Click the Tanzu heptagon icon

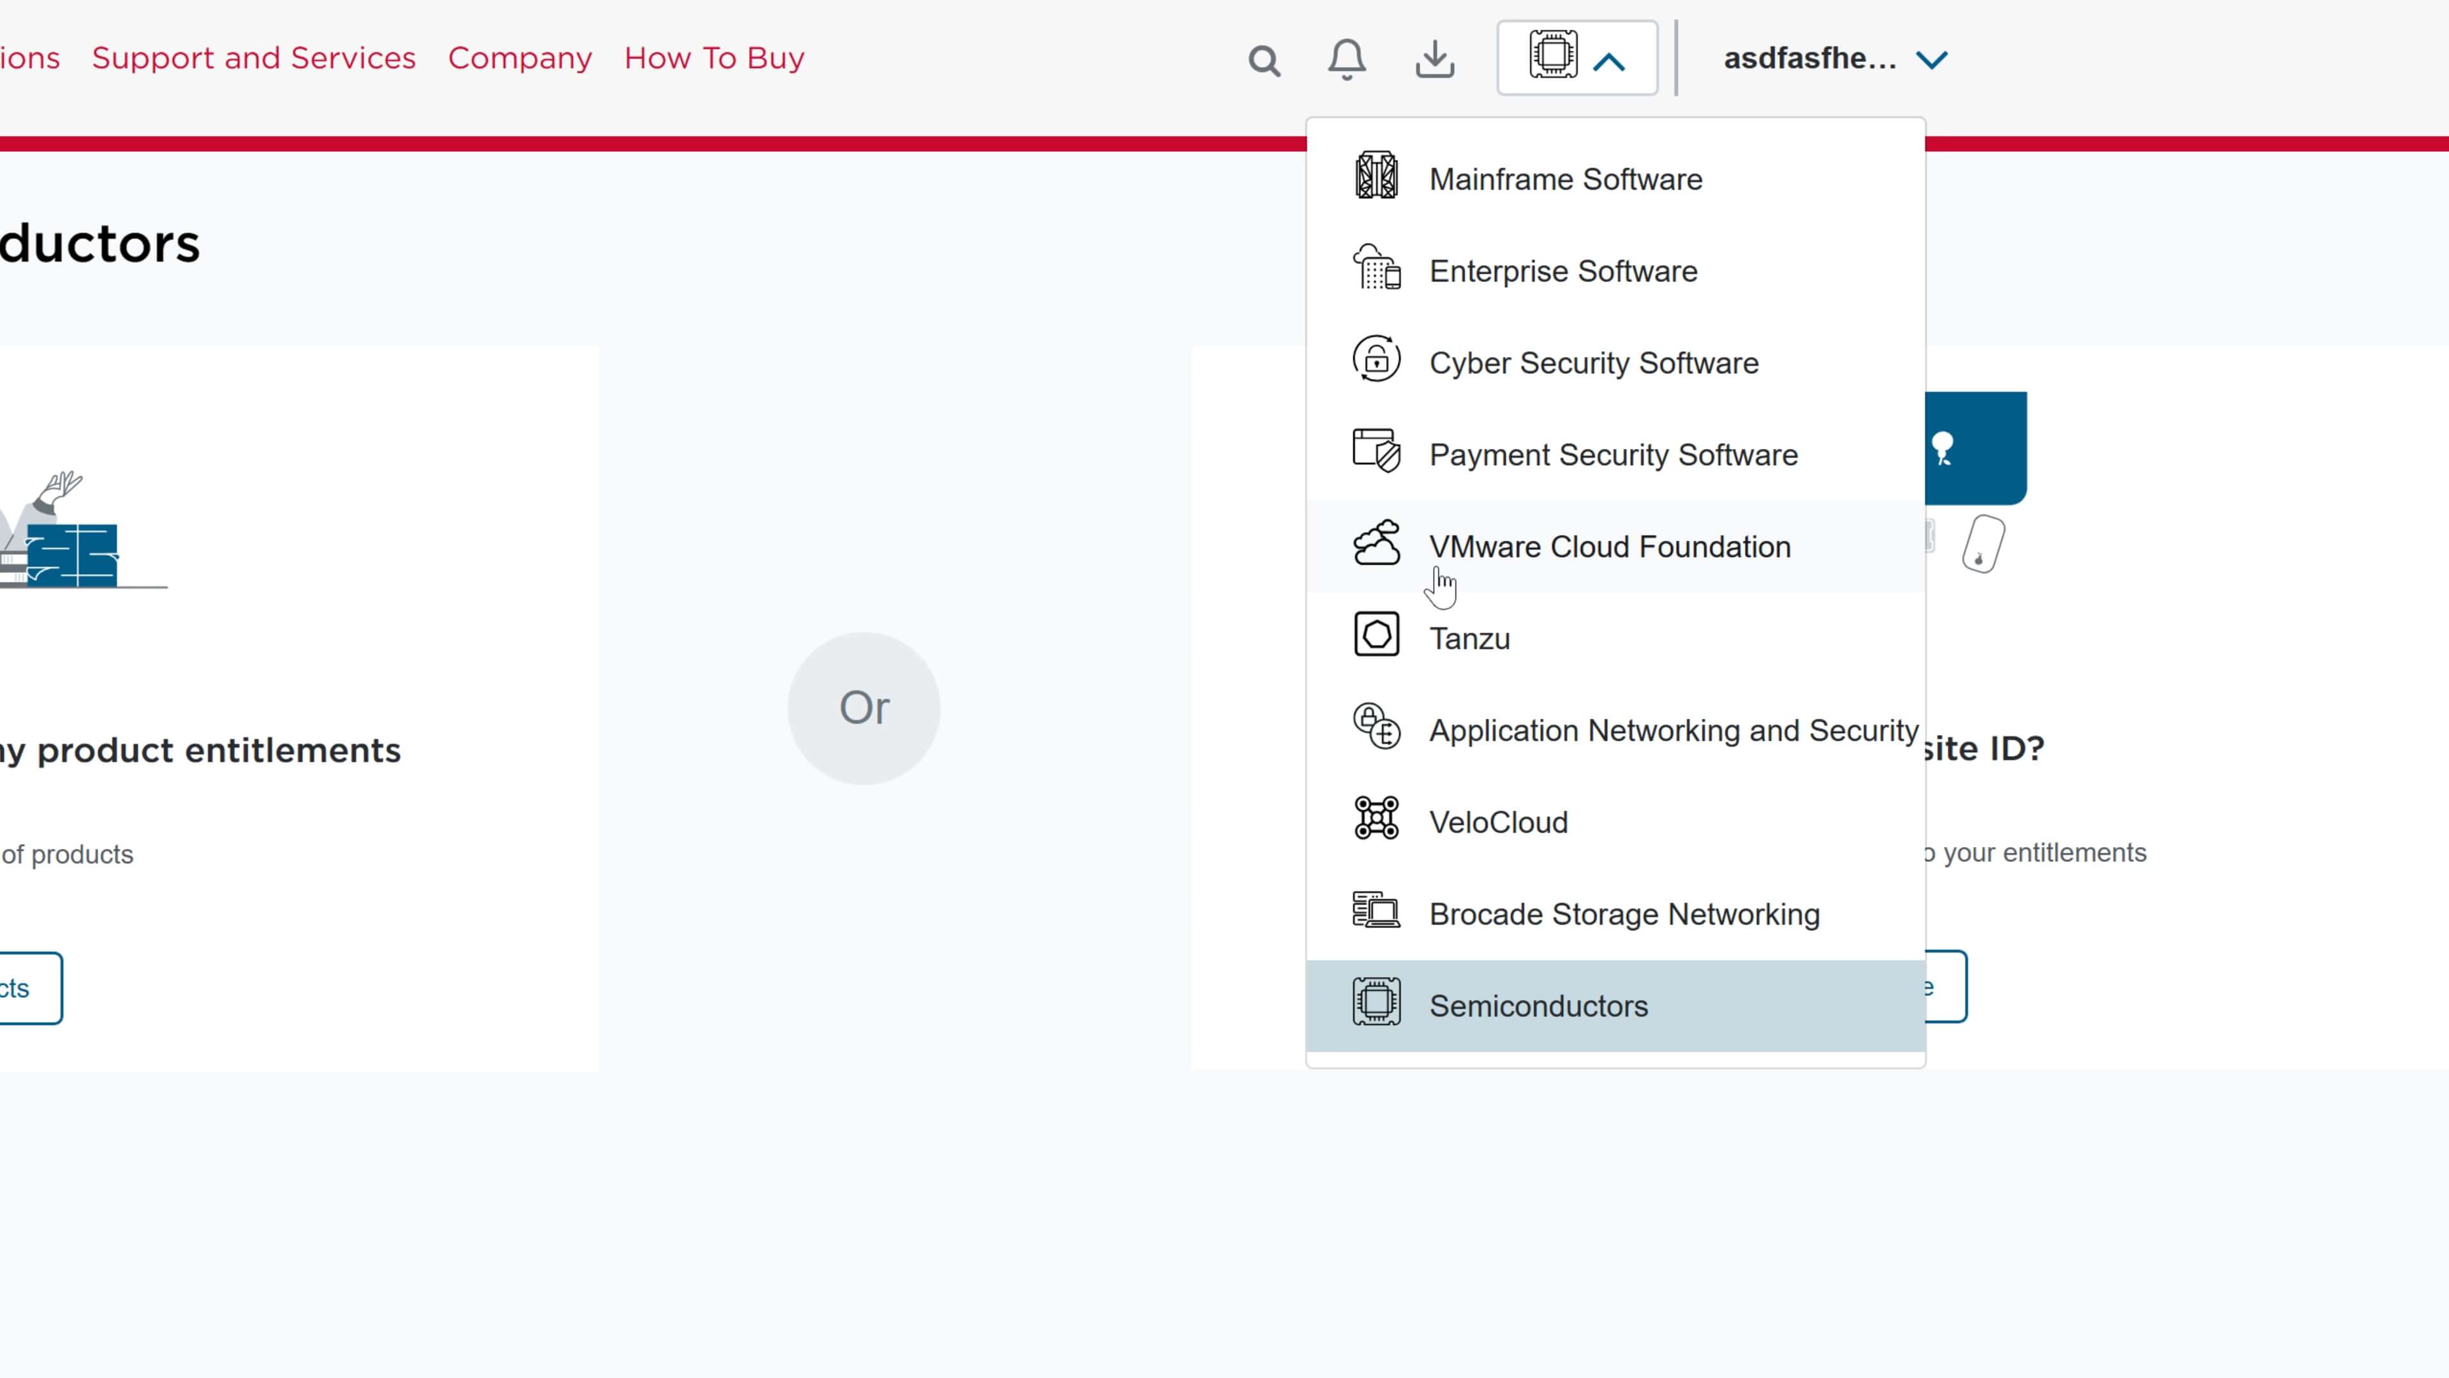click(1376, 634)
